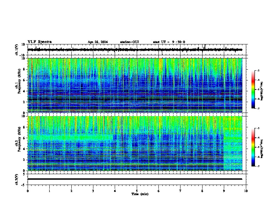Click the '-5' tick on the ch.3(V) axis

pos(24,185)
